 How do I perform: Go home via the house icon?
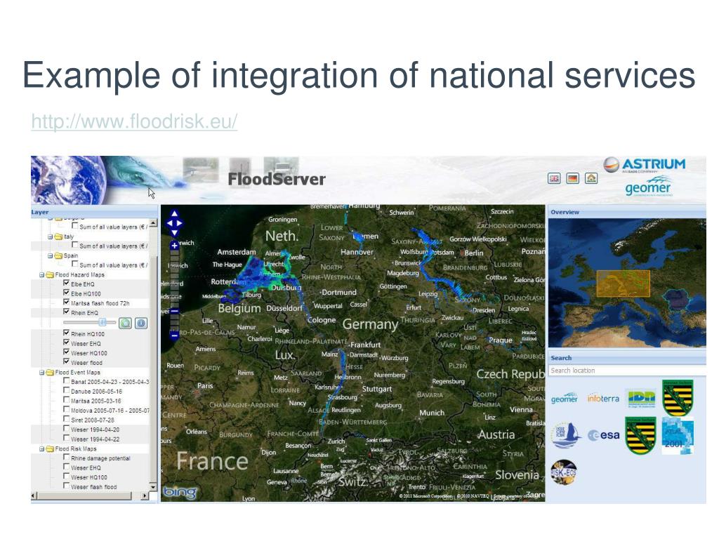tap(591, 178)
